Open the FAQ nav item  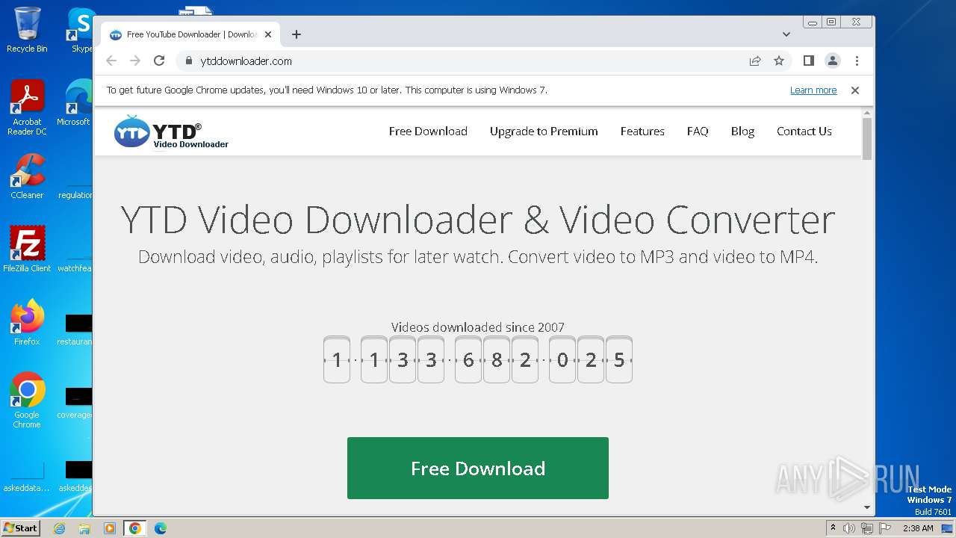(x=698, y=132)
